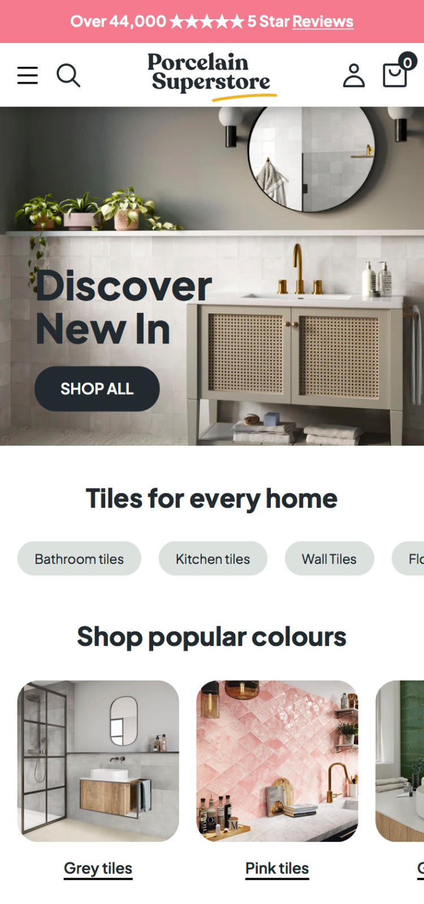Open the Pink tiles link
Image resolution: width=424 pixels, height=904 pixels.
[278, 868]
